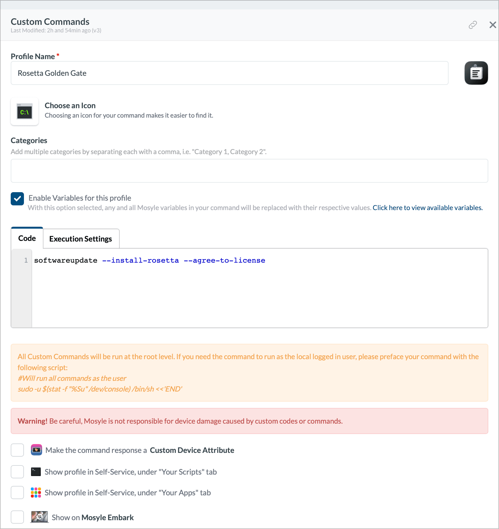Check Show profile under Your Scripts tab
499x529 pixels.
[x=17, y=472]
